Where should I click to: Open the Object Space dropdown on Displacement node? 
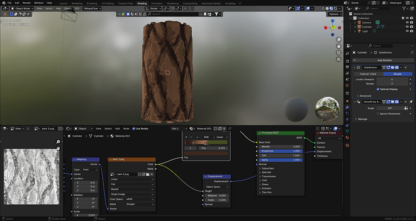click(216, 187)
